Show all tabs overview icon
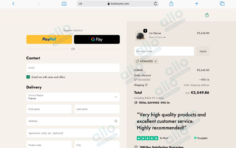 click(222, 4)
